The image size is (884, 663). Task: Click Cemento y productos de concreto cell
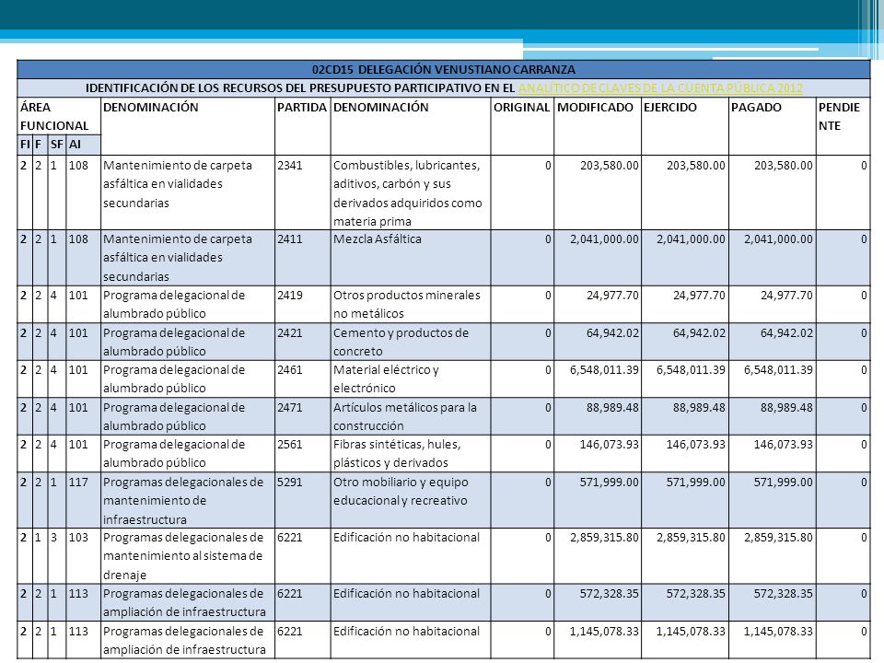(411, 342)
